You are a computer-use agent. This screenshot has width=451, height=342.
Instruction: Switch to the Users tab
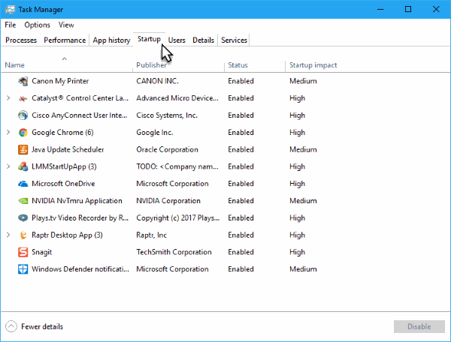click(177, 40)
